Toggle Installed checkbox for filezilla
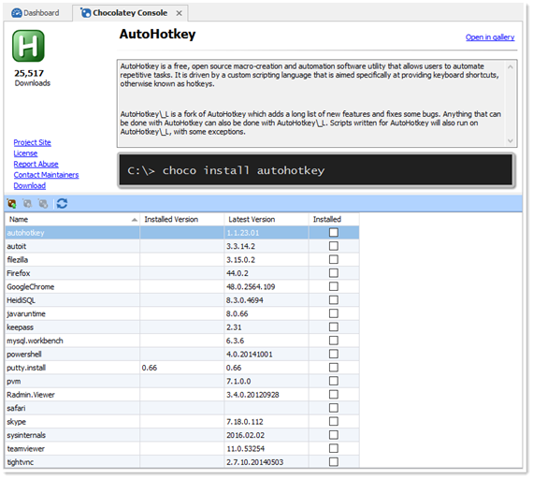The image size is (533, 479). point(334,259)
